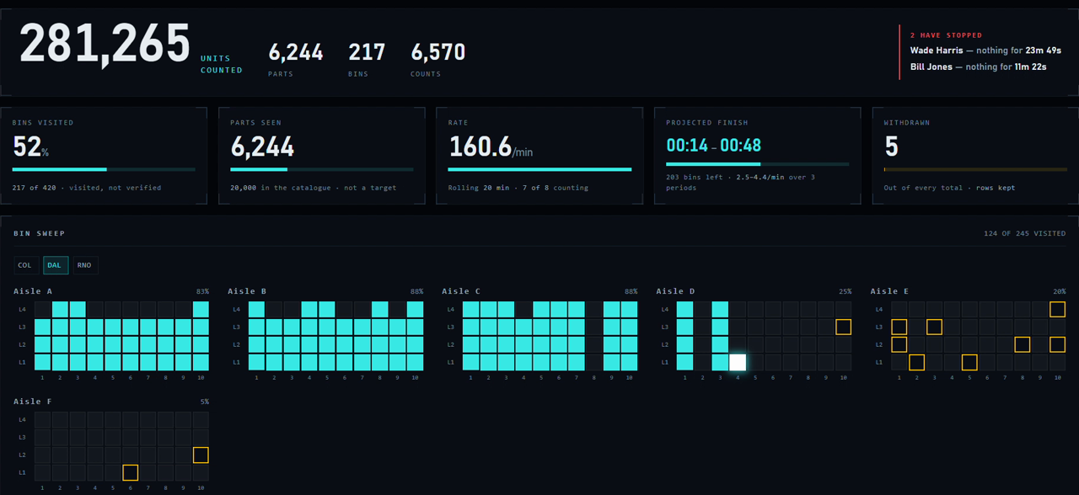The height and width of the screenshot is (495, 1079).
Task: Open Aisle E bin column 8 level L2
Action: [x=1022, y=344]
